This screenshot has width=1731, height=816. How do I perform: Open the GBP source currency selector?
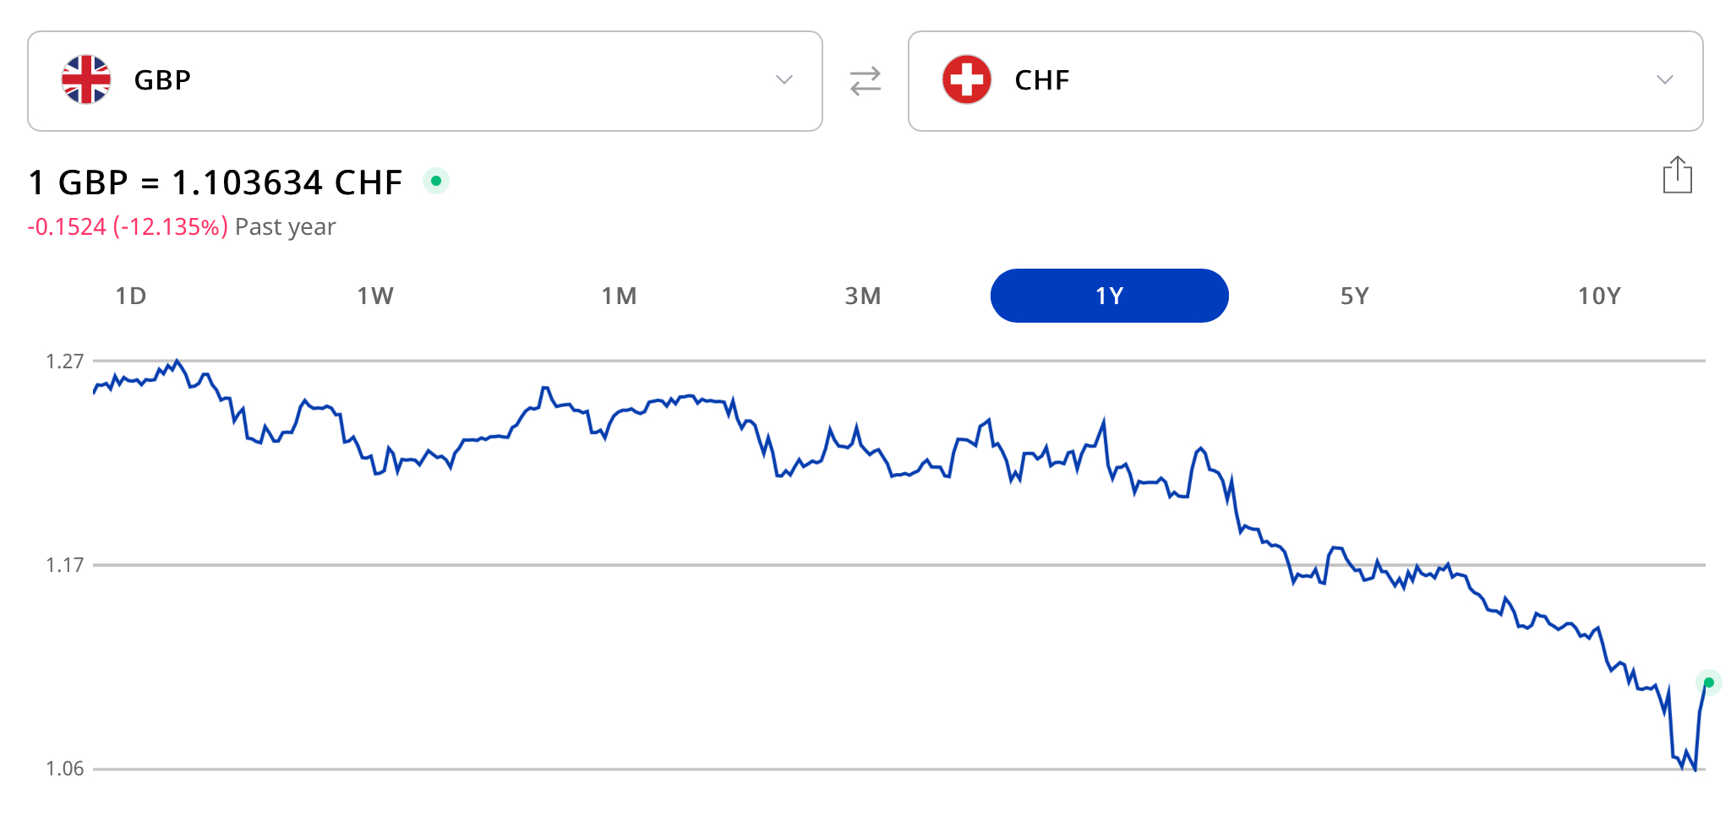click(425, 81)
